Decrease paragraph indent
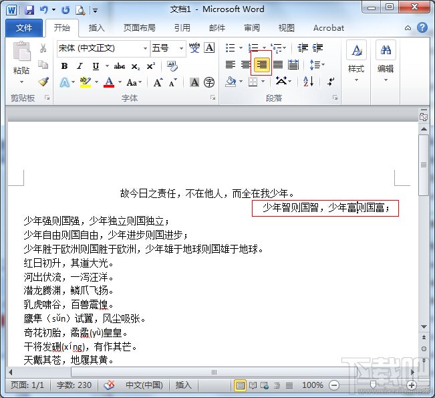 303,47
